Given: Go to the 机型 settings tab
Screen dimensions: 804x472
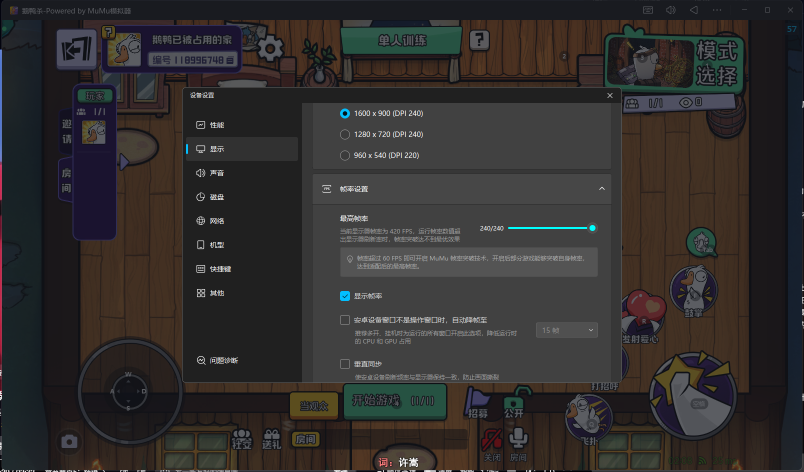Looking at the screenshot, I should click(242, 245).
